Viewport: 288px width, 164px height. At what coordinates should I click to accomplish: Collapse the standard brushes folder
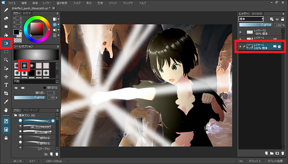pos(15,115)
